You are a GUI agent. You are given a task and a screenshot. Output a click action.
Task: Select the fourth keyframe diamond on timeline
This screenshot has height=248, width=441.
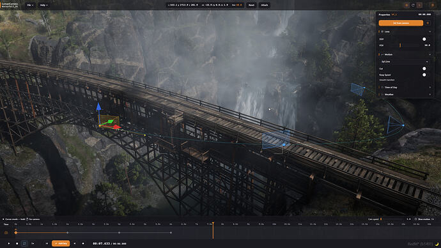171,233
